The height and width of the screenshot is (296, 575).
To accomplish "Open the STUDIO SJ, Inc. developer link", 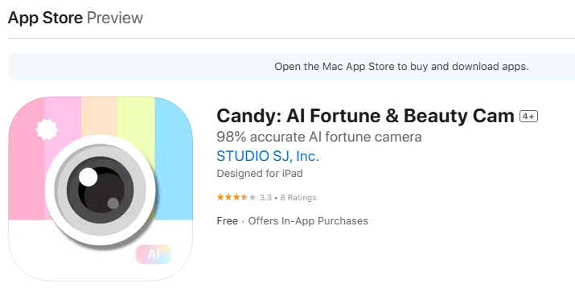I will (268, 156).
